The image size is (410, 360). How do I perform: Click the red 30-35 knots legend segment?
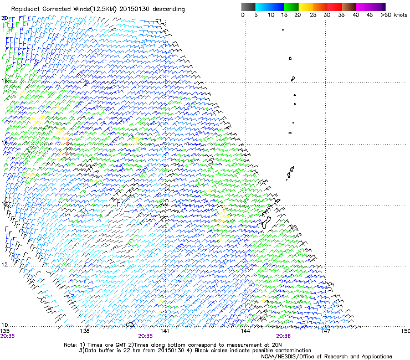pos(335,7)
